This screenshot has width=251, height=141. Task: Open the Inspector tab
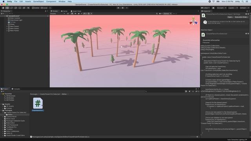206,11
